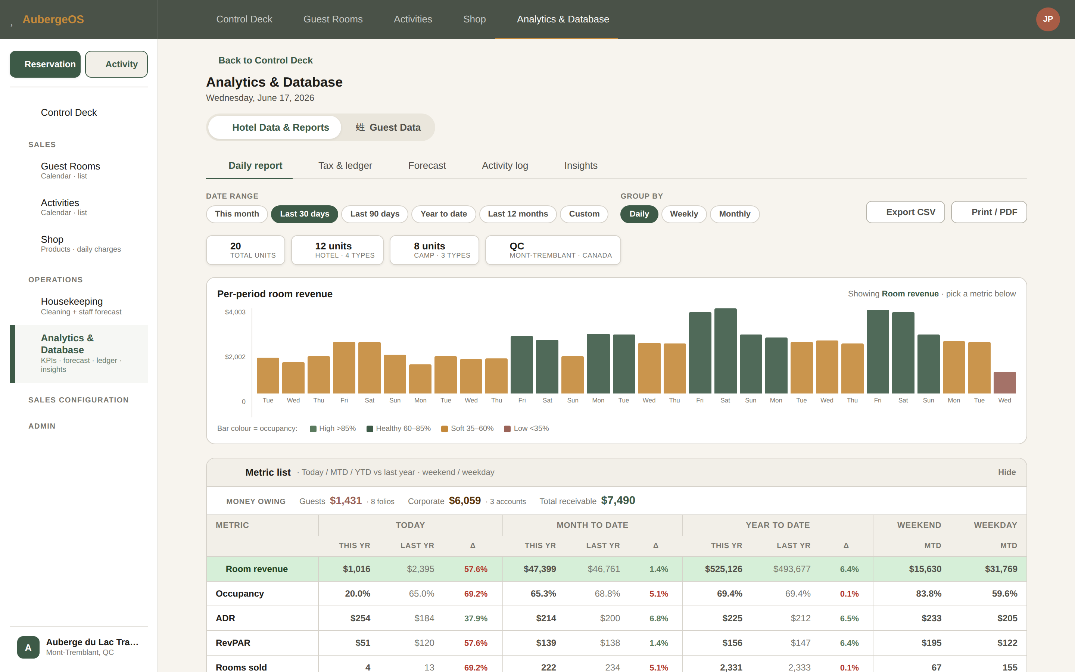Select the Occupancy metric row
This screenshot has height=672, width=1075.
click(x=616, y=594)
